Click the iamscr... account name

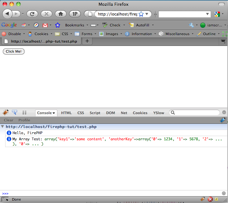[x=215, y=25]
